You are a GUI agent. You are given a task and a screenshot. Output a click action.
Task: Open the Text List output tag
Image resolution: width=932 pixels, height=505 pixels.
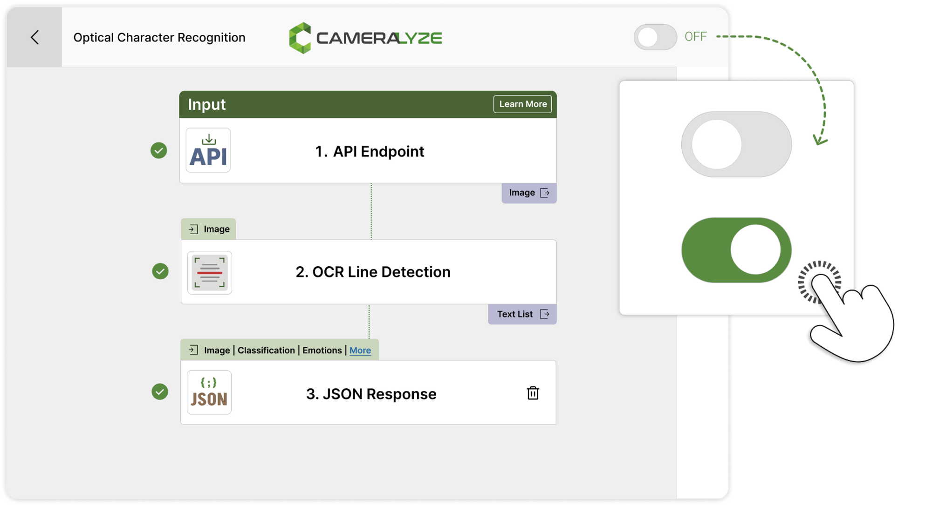tap(521, 314)
